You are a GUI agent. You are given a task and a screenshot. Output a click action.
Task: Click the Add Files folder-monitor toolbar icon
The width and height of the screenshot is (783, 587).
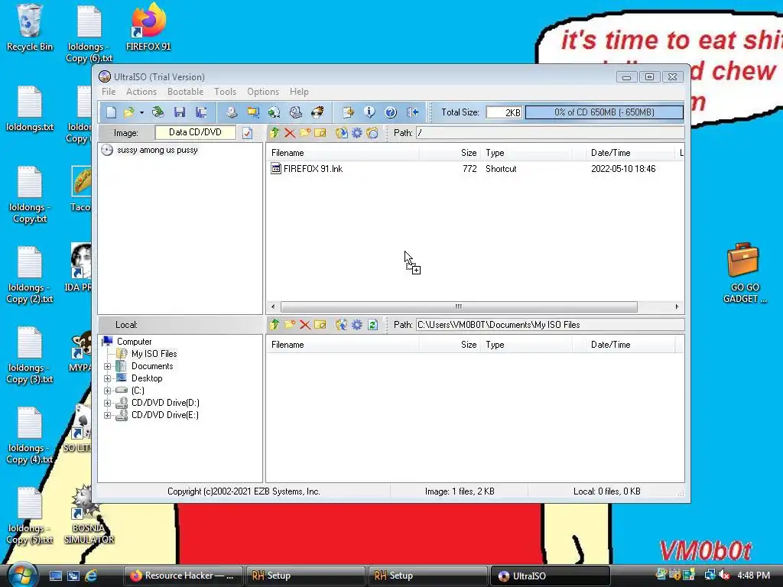click(253, 112)
